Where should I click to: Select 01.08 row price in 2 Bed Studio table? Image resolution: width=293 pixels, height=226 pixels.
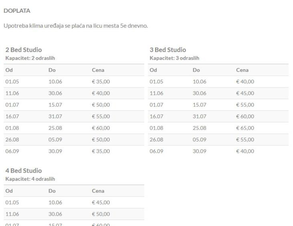[101, 128]
